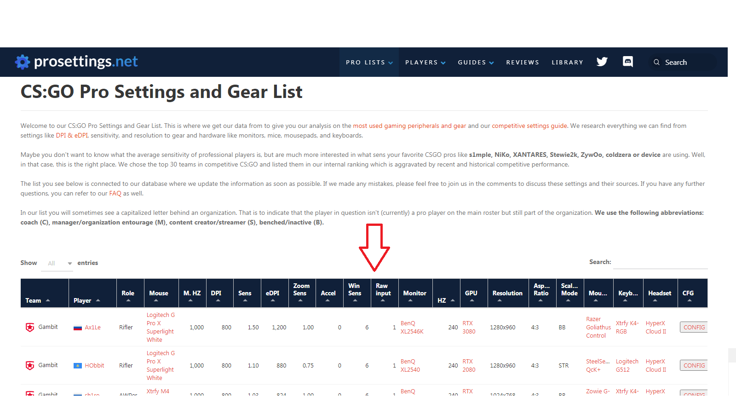Open the Xtrfy K4-RGB keyboard link
The width and height of the screenshot is (736, 414).
tap(627, 327)
